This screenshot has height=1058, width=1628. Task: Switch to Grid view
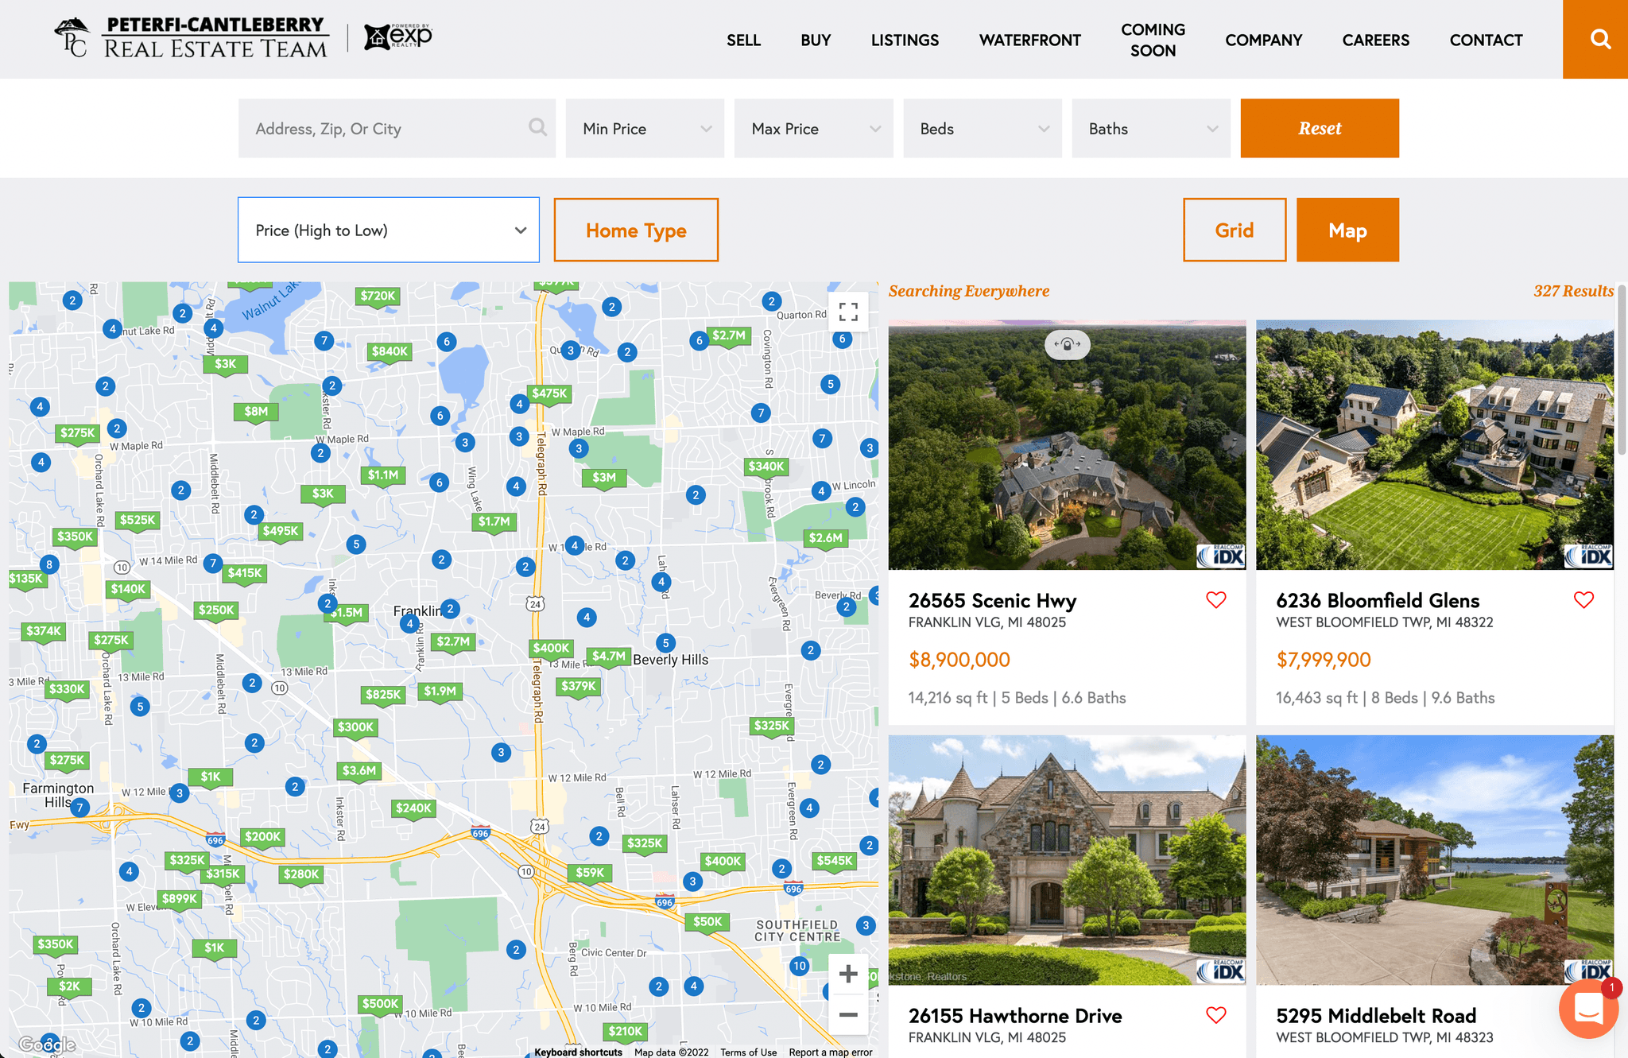tap(1234, 230)
